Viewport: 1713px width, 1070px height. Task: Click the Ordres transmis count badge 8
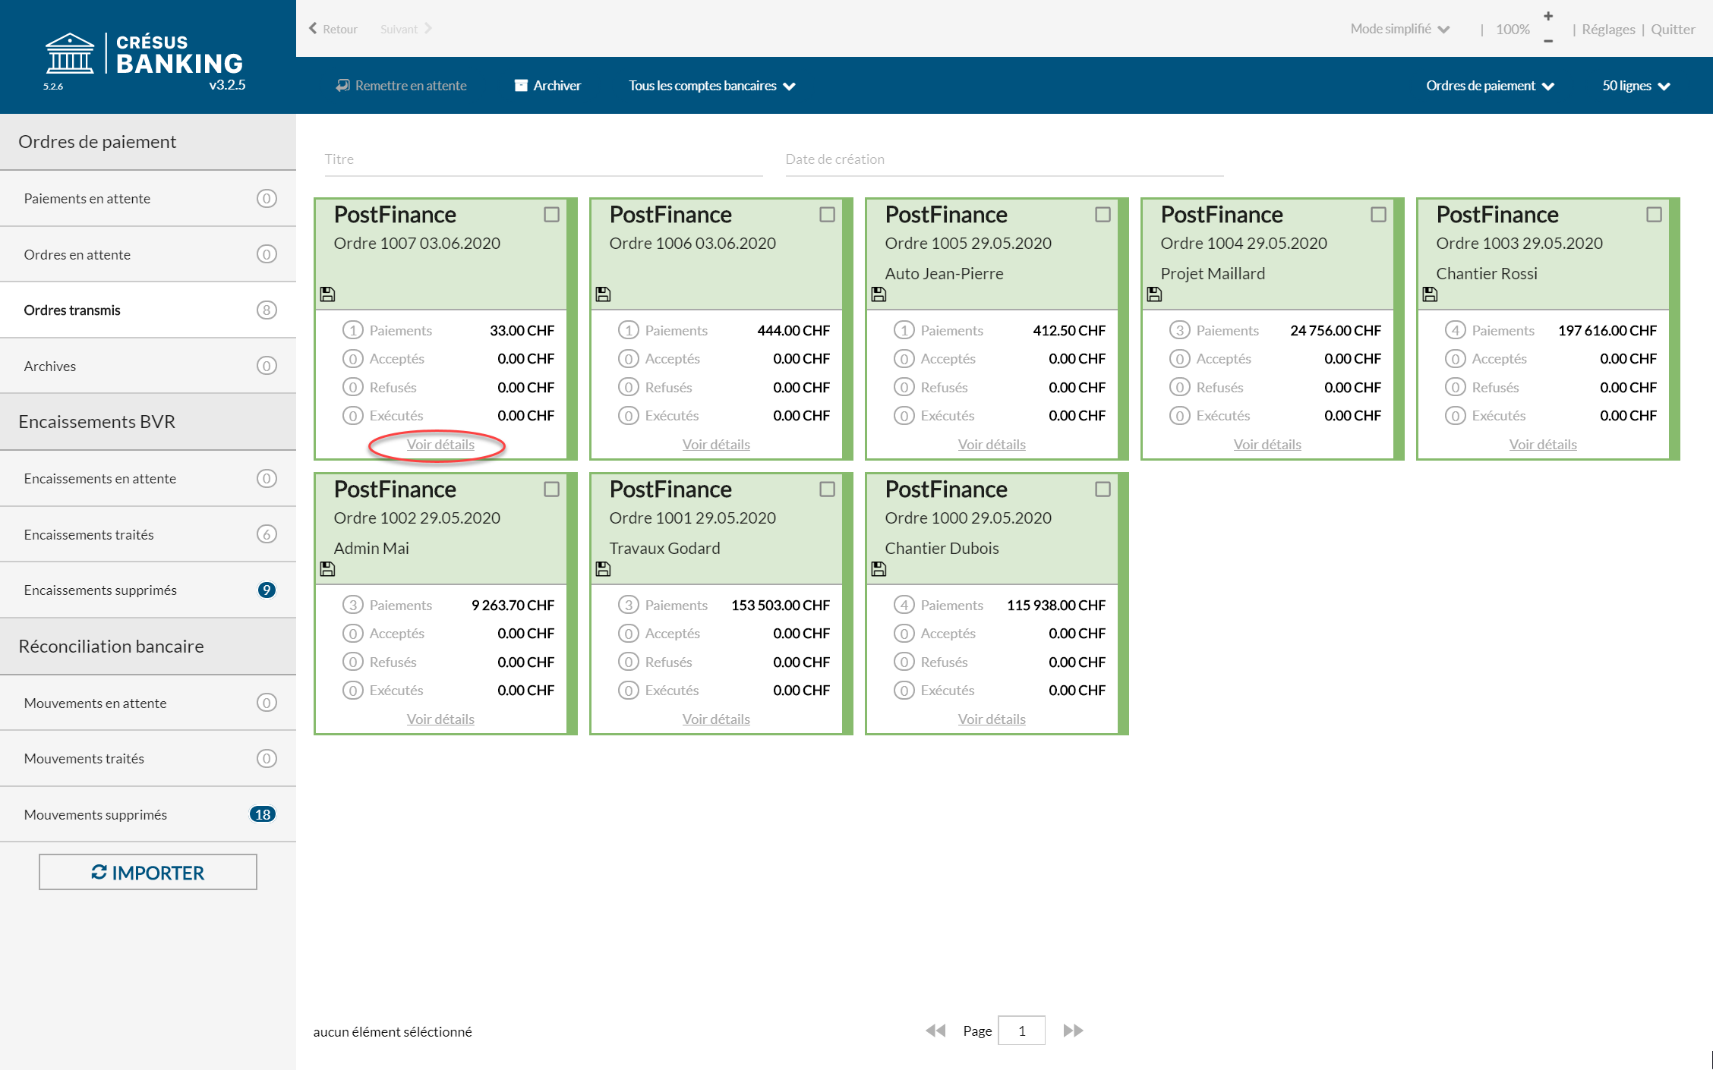(267, 310)
